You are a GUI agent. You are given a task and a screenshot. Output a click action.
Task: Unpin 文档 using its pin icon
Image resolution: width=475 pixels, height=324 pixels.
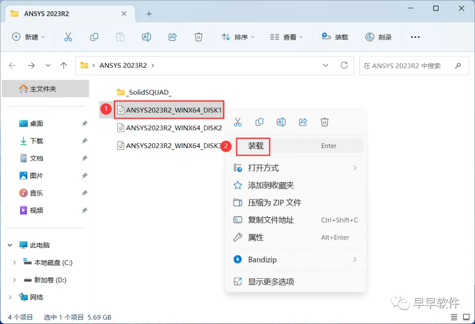point(84,158)
